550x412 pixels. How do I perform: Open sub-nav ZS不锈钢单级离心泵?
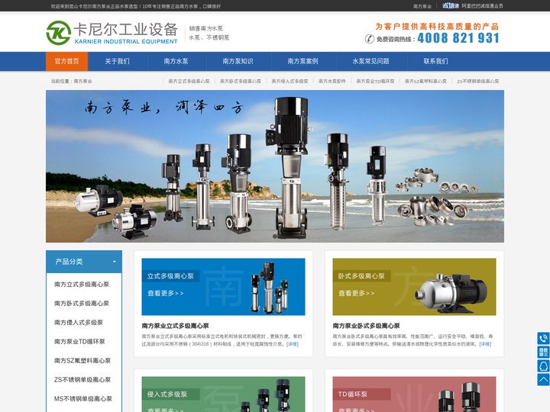(477, 82)
